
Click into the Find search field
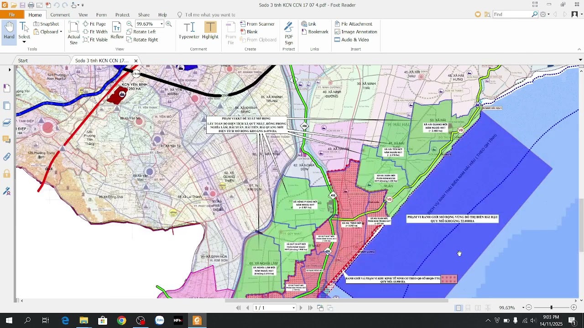click(x=512, y=15)
